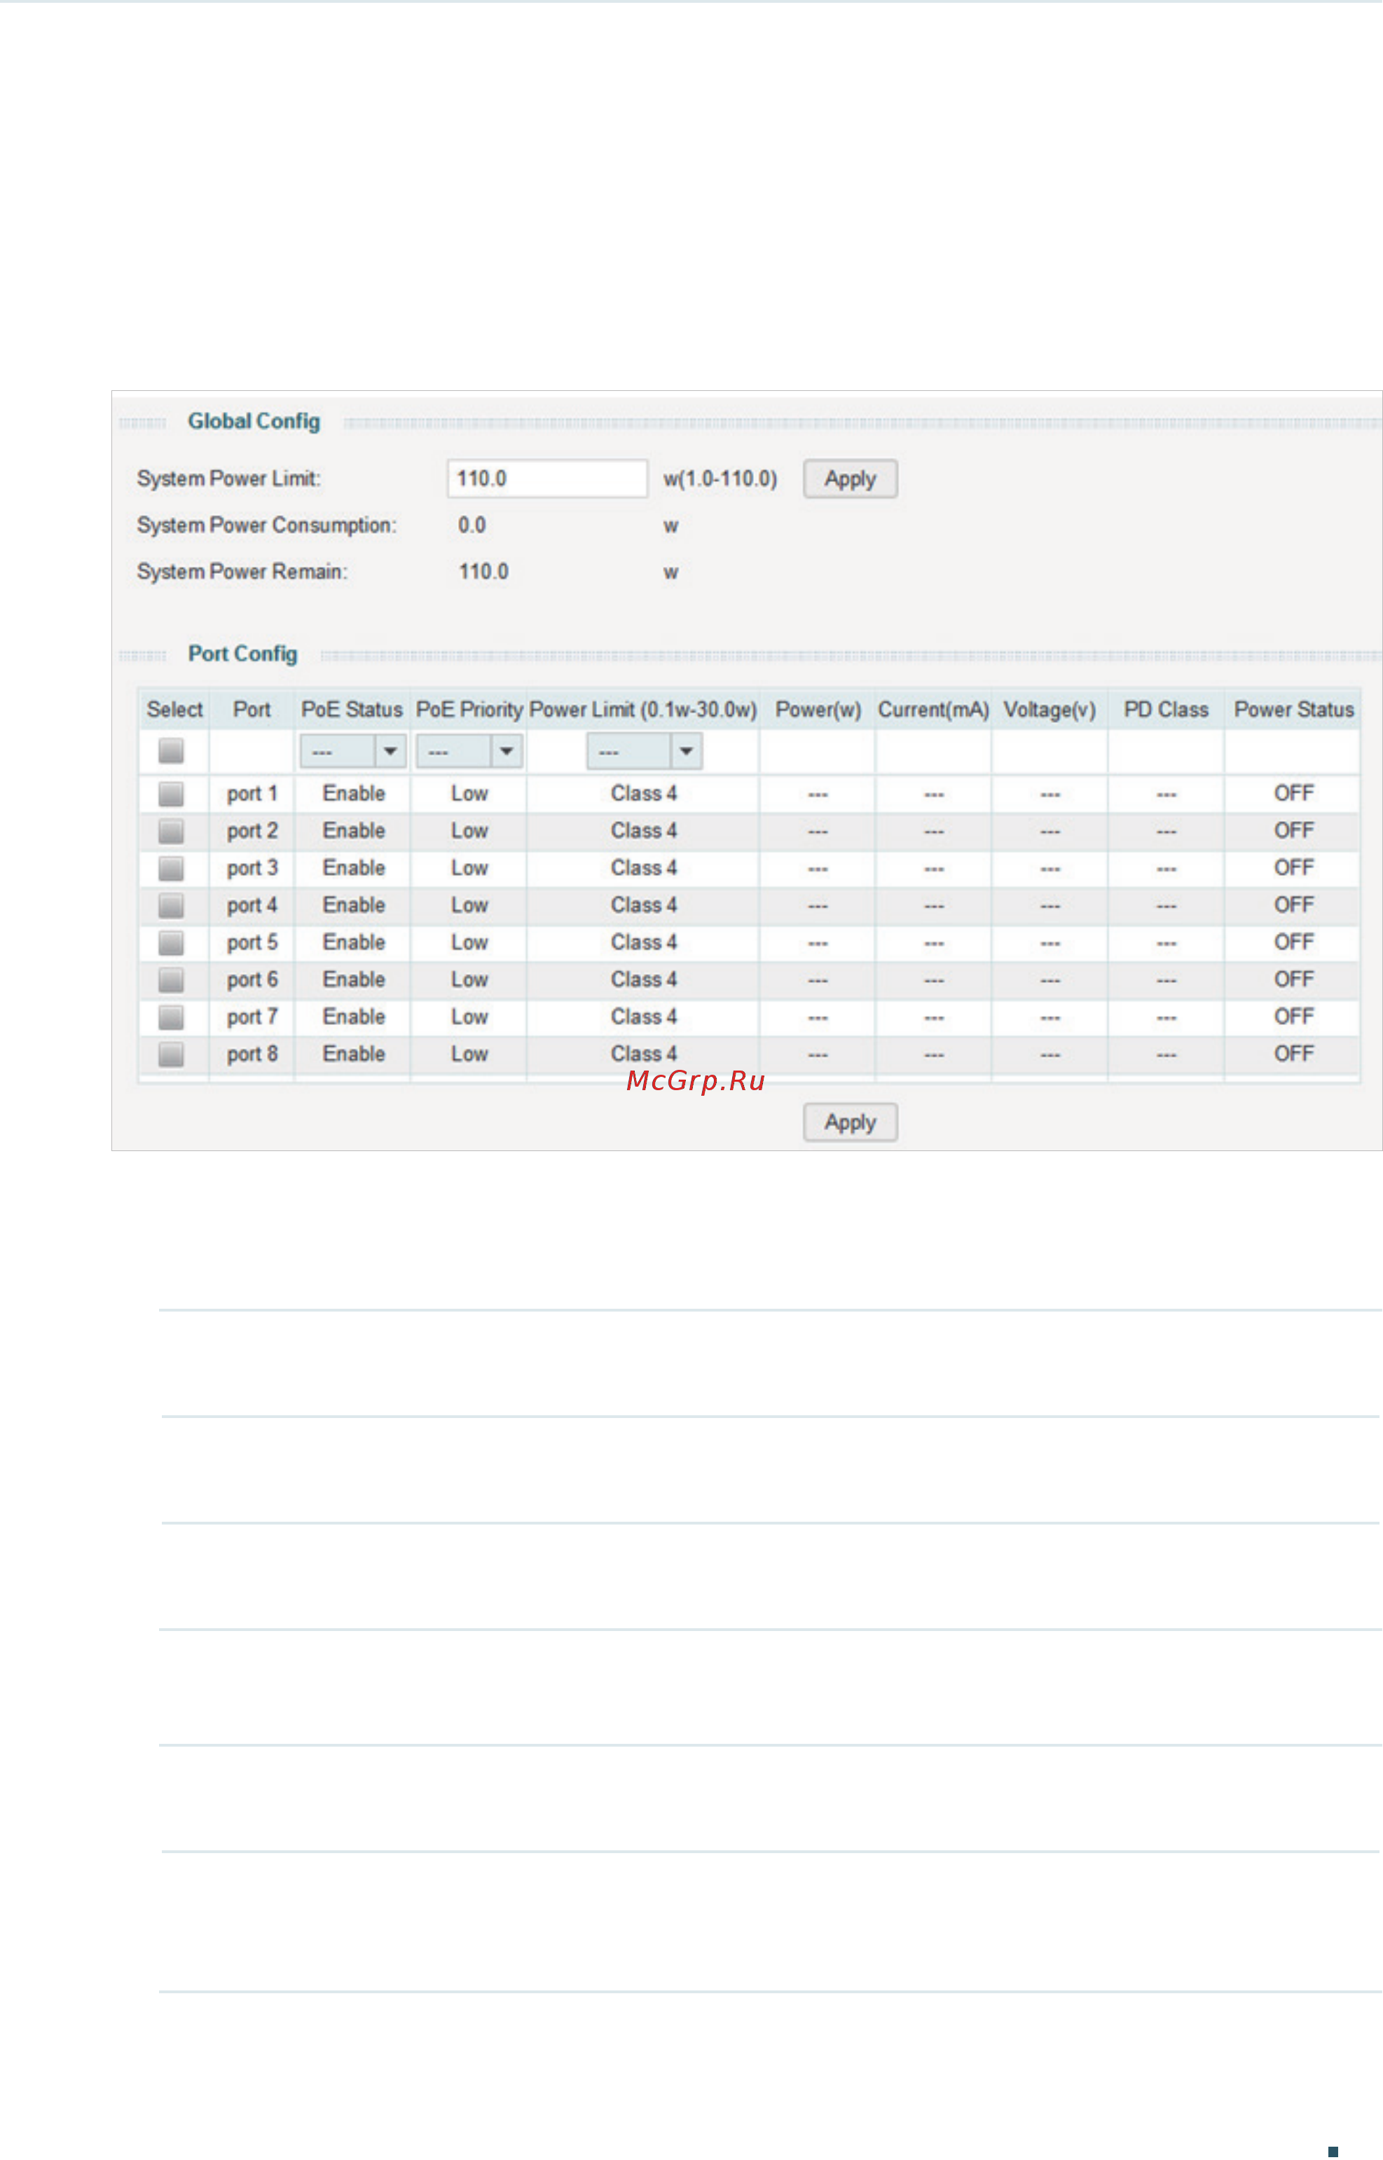Click Low priority in port 2 row

click(469, 832)
